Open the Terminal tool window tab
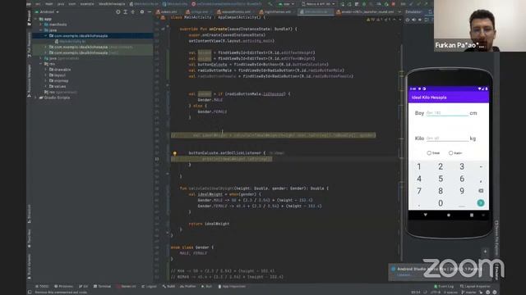Image resolution: width=526 pixels, height=295 pixels. point(102,286)
